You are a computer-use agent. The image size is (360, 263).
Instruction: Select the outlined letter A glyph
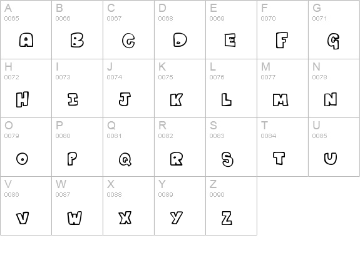[26, 40]
